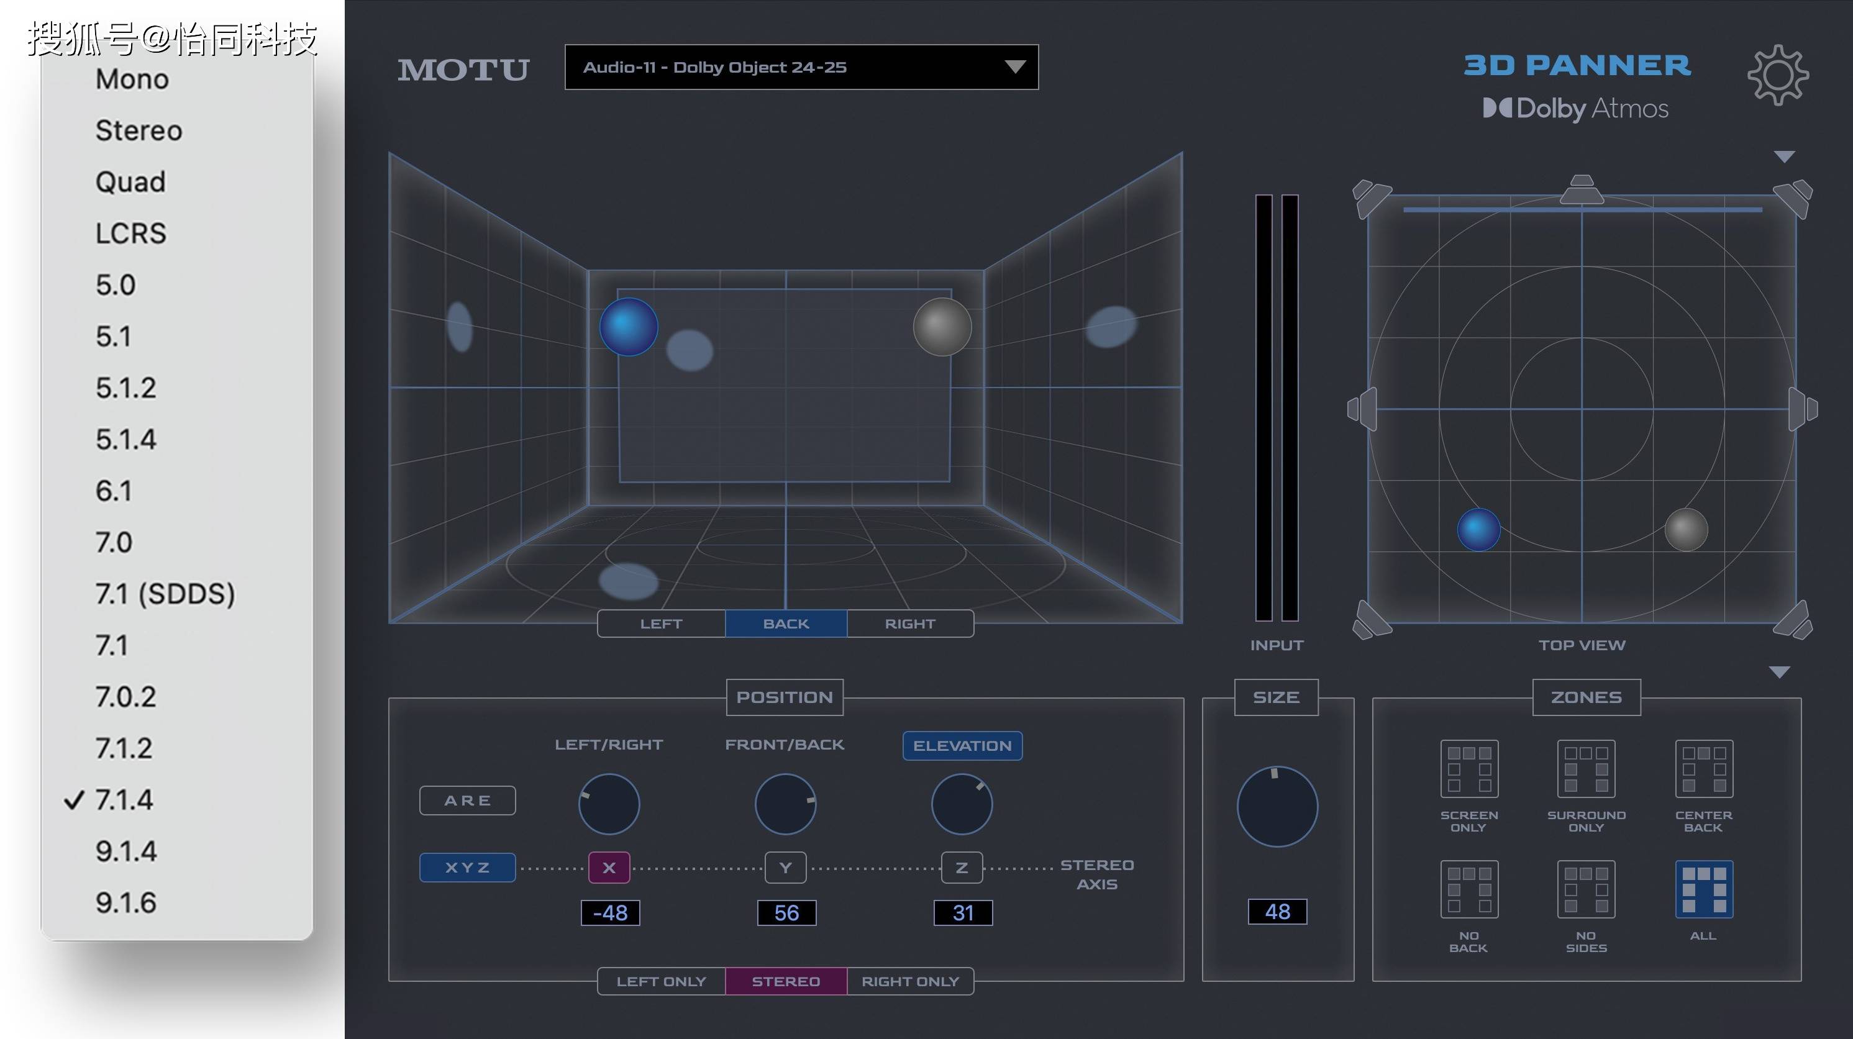Switch room view to Right
Screen dimensions: 1853x1039
coord(911,624)
